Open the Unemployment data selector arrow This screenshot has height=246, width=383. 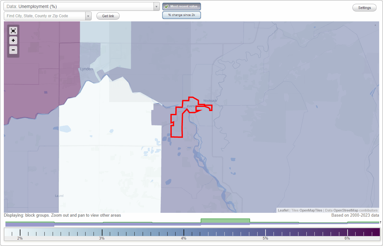pyautogui.click(x=156, y=6)
